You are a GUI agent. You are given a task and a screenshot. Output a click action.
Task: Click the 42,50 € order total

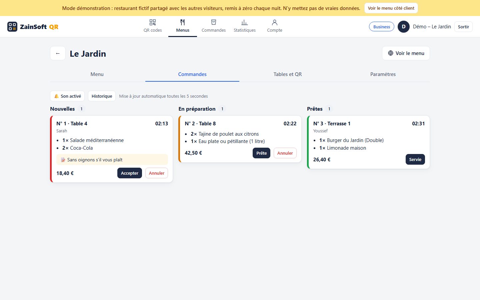[x=193, y=153]
